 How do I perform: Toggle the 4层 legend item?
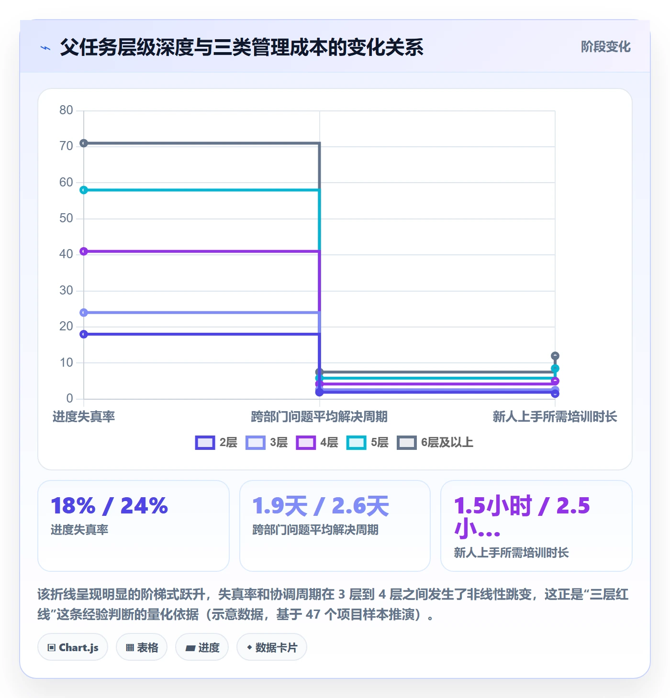pyautogui.click(x=317, y=443)
